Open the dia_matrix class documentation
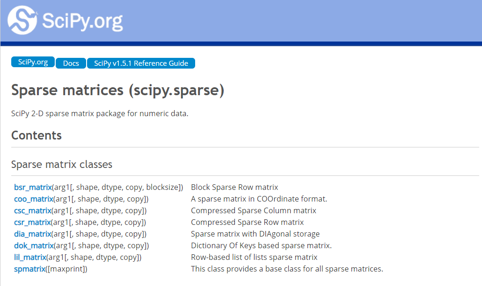This screenshot has height=286, width=482. (x=32, y=234)
